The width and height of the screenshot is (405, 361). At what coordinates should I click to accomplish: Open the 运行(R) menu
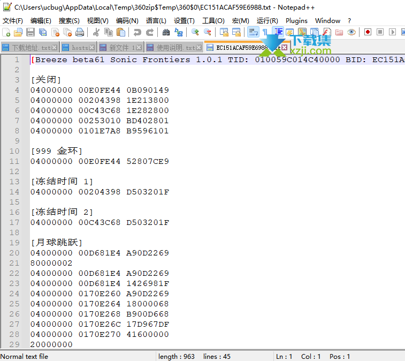pos(268,21)
